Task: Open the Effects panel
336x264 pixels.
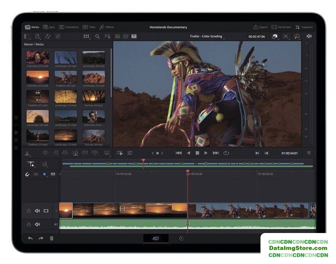Action: (x=106, y=27)
